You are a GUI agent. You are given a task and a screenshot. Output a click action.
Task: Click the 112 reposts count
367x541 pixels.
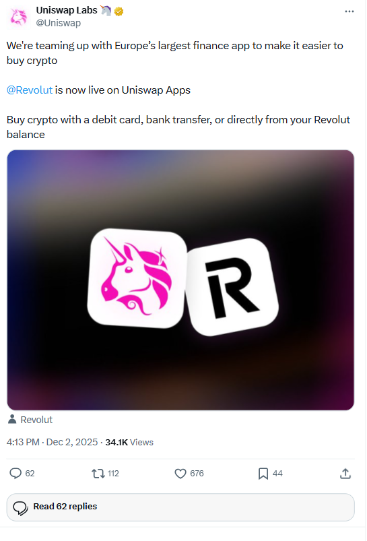pyautogui.click(x=113, y=474)
